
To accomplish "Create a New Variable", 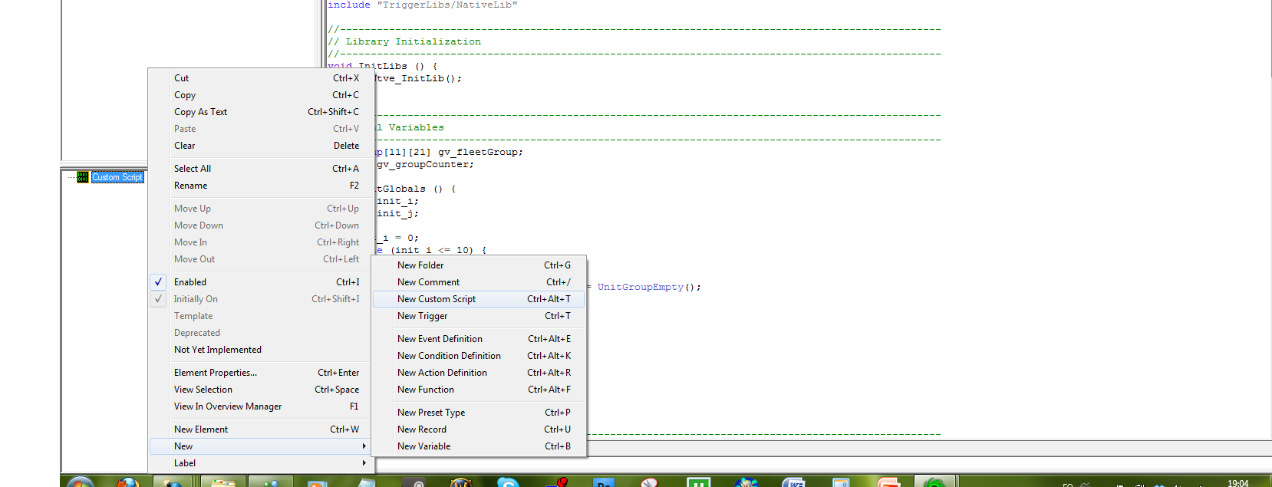I will [479, 446].
